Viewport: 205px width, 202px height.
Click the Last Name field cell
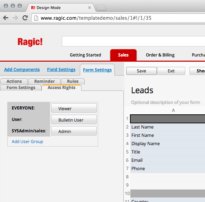(x=168, y=127)
